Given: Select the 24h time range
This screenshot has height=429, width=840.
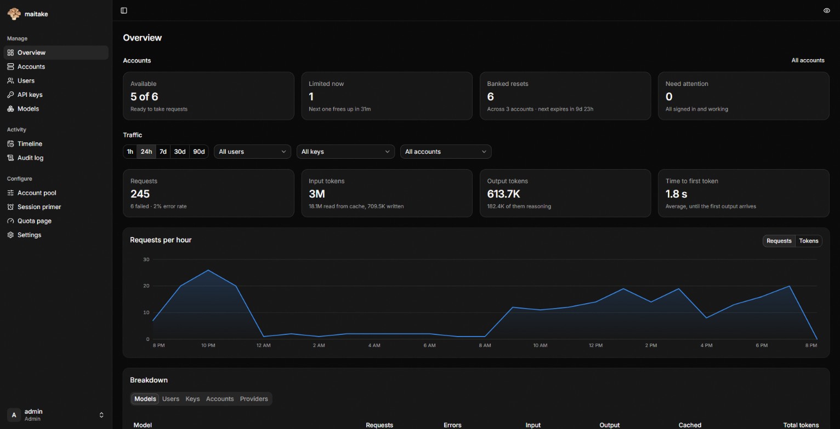Looking at the screenshot, I should pos(146,152).
